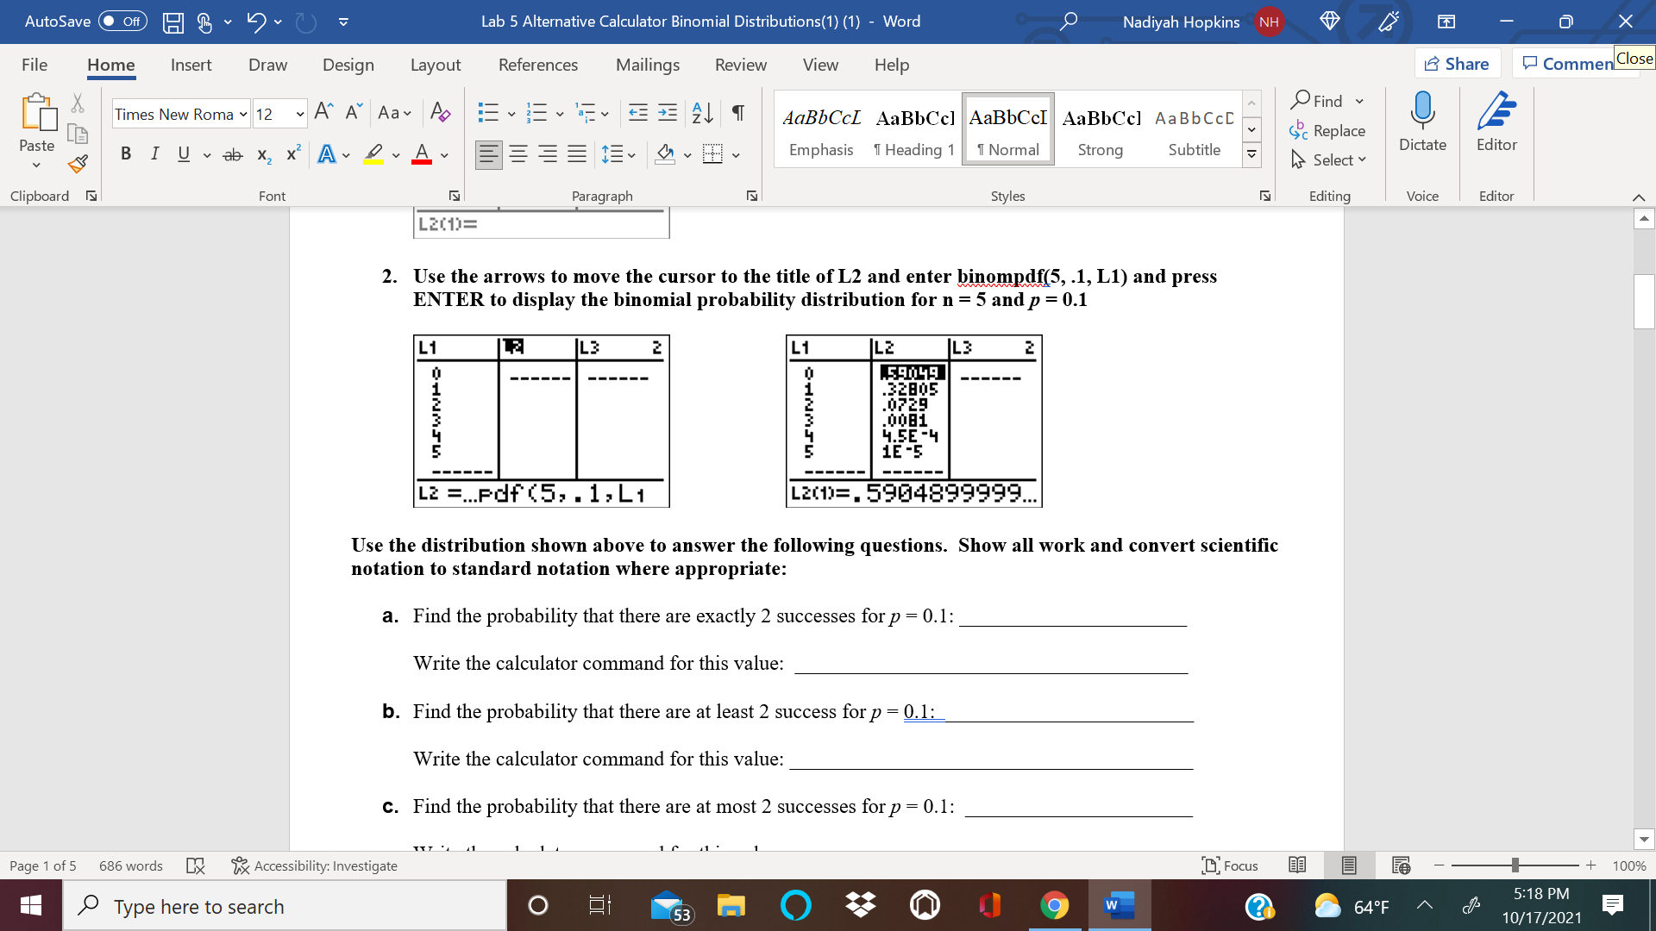Switch to the References tab
The image size is (1656, 931).
pyautogui.click(x=538, y=64)
